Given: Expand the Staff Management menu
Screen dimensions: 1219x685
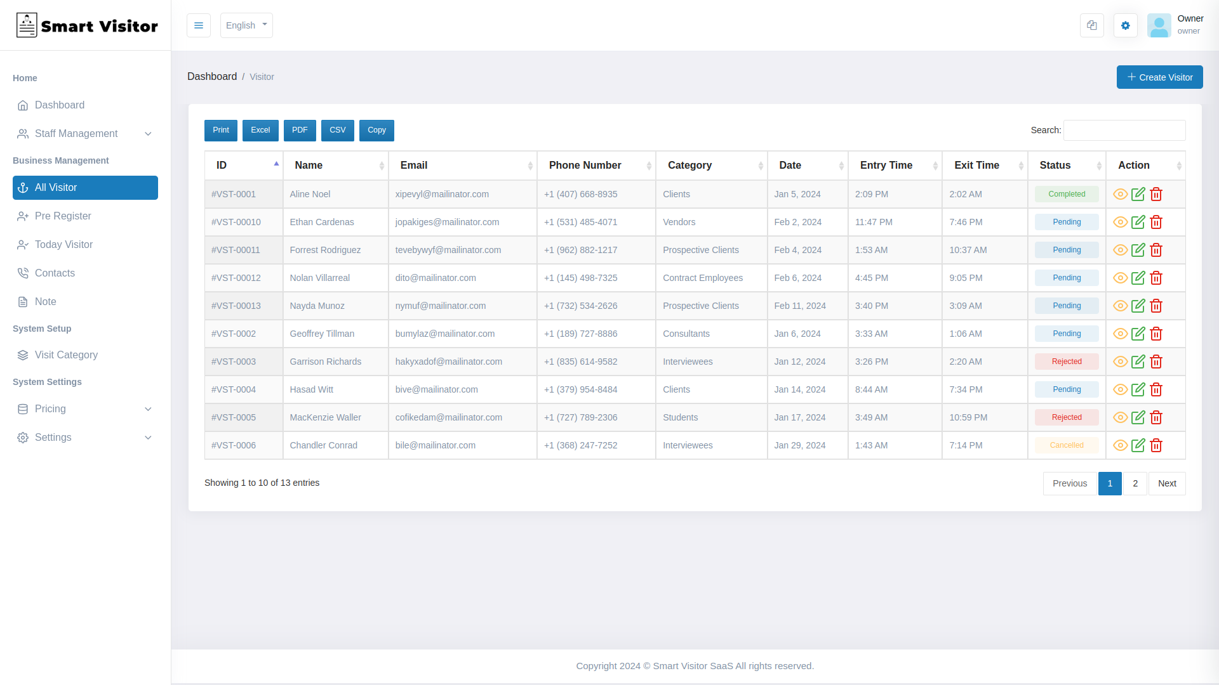Looking at the screenshot, I should pos(76,133).
